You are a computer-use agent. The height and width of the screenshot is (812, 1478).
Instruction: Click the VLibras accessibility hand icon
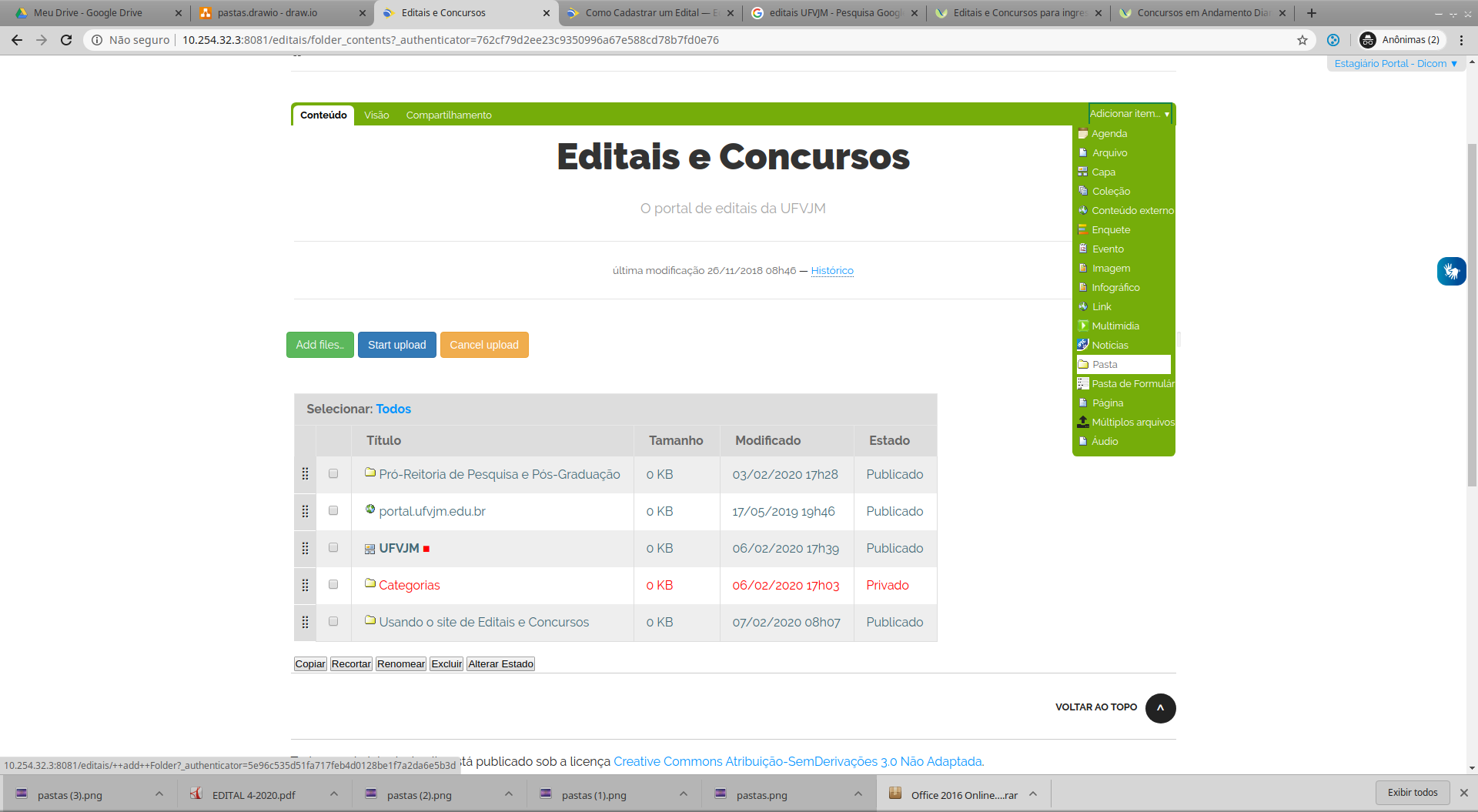[1451, 271]
